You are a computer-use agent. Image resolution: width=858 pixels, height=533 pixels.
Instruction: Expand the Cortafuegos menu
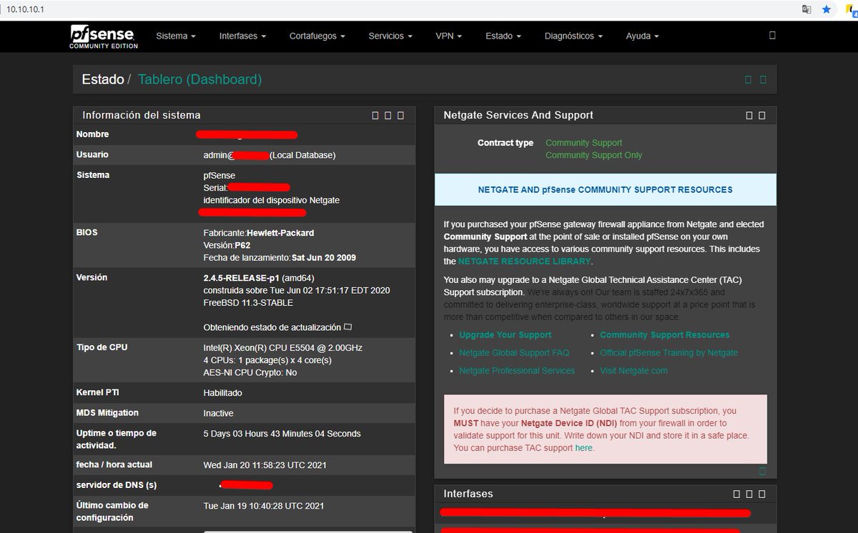tap(317, 36)
